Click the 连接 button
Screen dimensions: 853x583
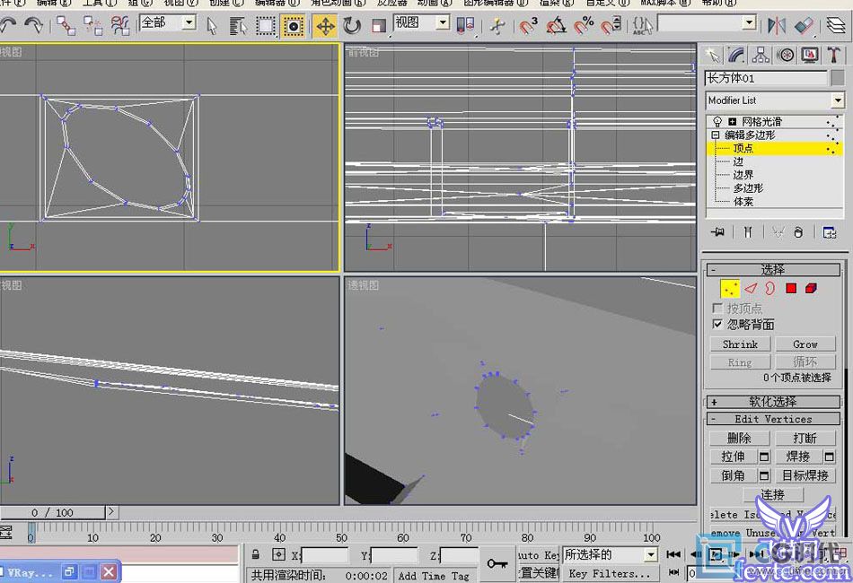coord(772,494)
